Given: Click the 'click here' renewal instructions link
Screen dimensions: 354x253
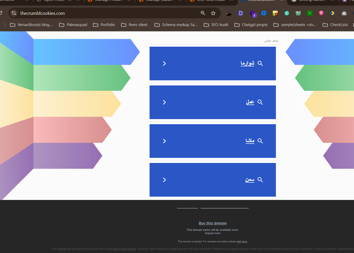Looking at the screenshot, I should coord(242,242).
